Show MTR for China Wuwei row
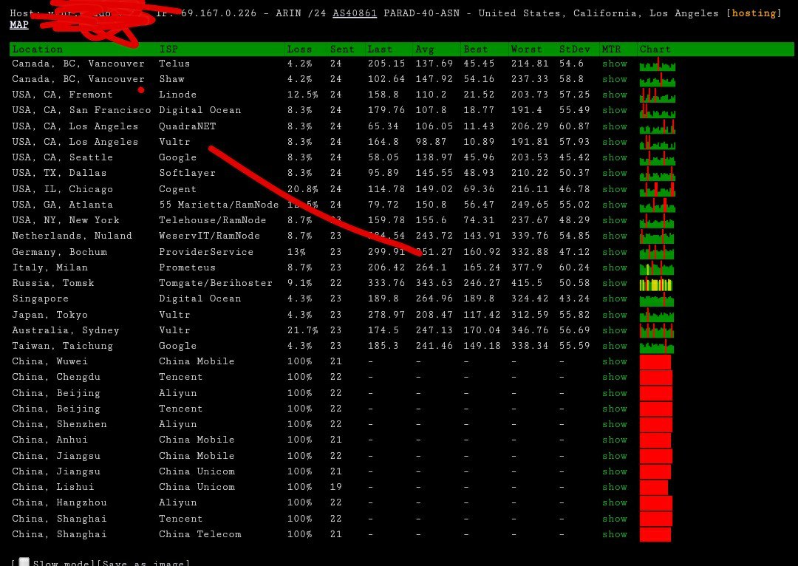The width and height of the screenshot is (798, 566). click(x=614, y=361)
